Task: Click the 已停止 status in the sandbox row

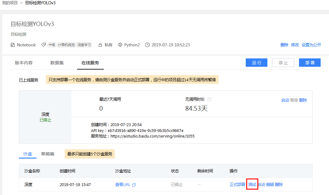Action: [177, 184]
